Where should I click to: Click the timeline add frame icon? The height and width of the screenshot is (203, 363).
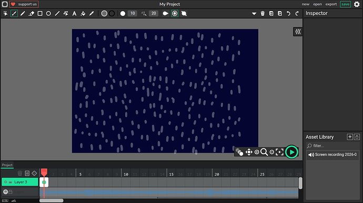tap(27, 173)
